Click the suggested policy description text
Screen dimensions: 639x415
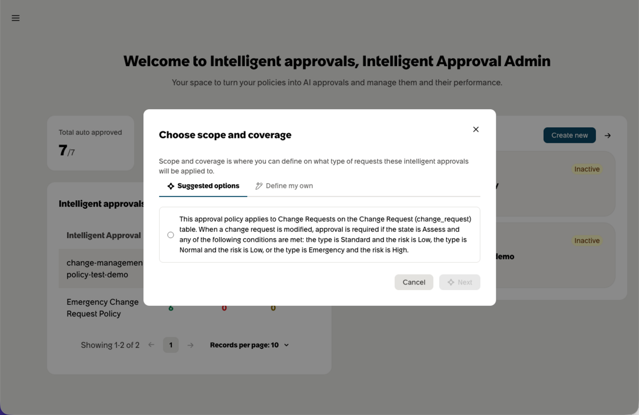tap(325, 234)
